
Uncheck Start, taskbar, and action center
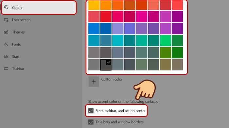[x=91, y=111]
